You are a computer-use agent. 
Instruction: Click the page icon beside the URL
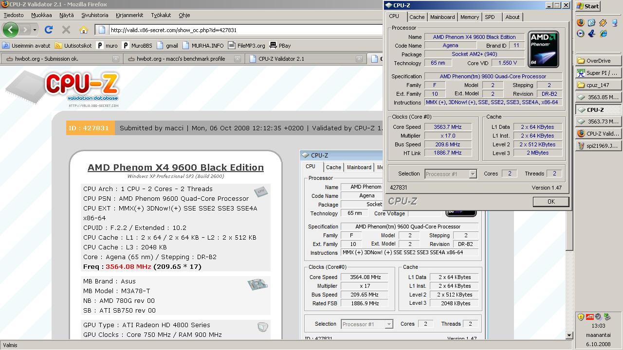click(102, 30)
